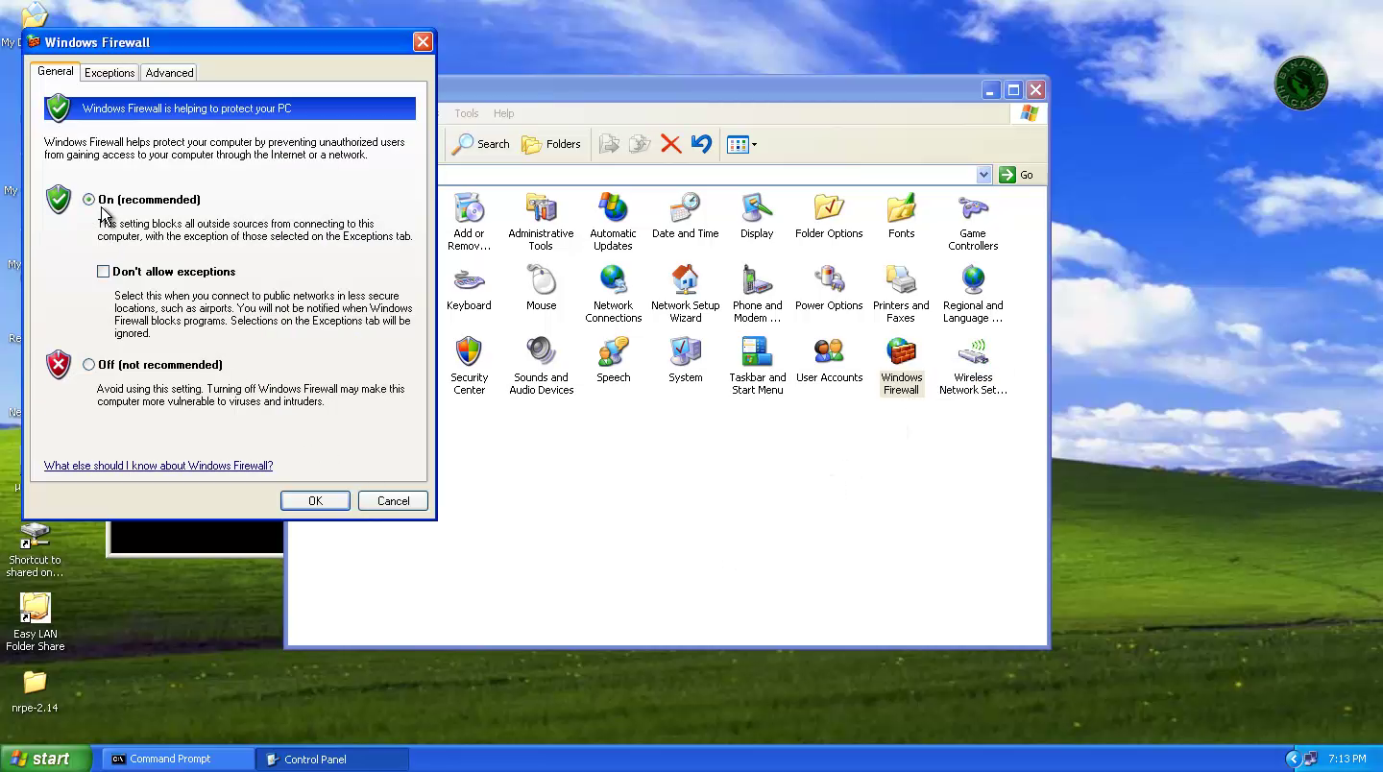1383x772 pixels.
Task: Click Control Panel taskbar button
Action: (x=332, y=759)
